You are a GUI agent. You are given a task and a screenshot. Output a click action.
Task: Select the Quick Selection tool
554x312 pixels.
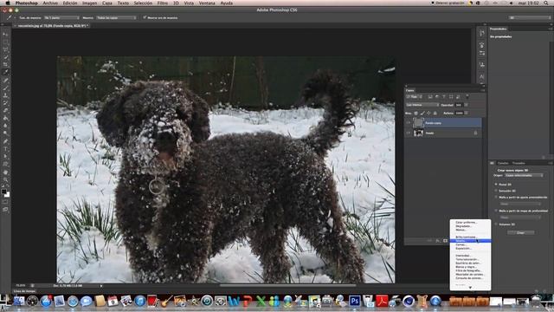click(5, 57)
